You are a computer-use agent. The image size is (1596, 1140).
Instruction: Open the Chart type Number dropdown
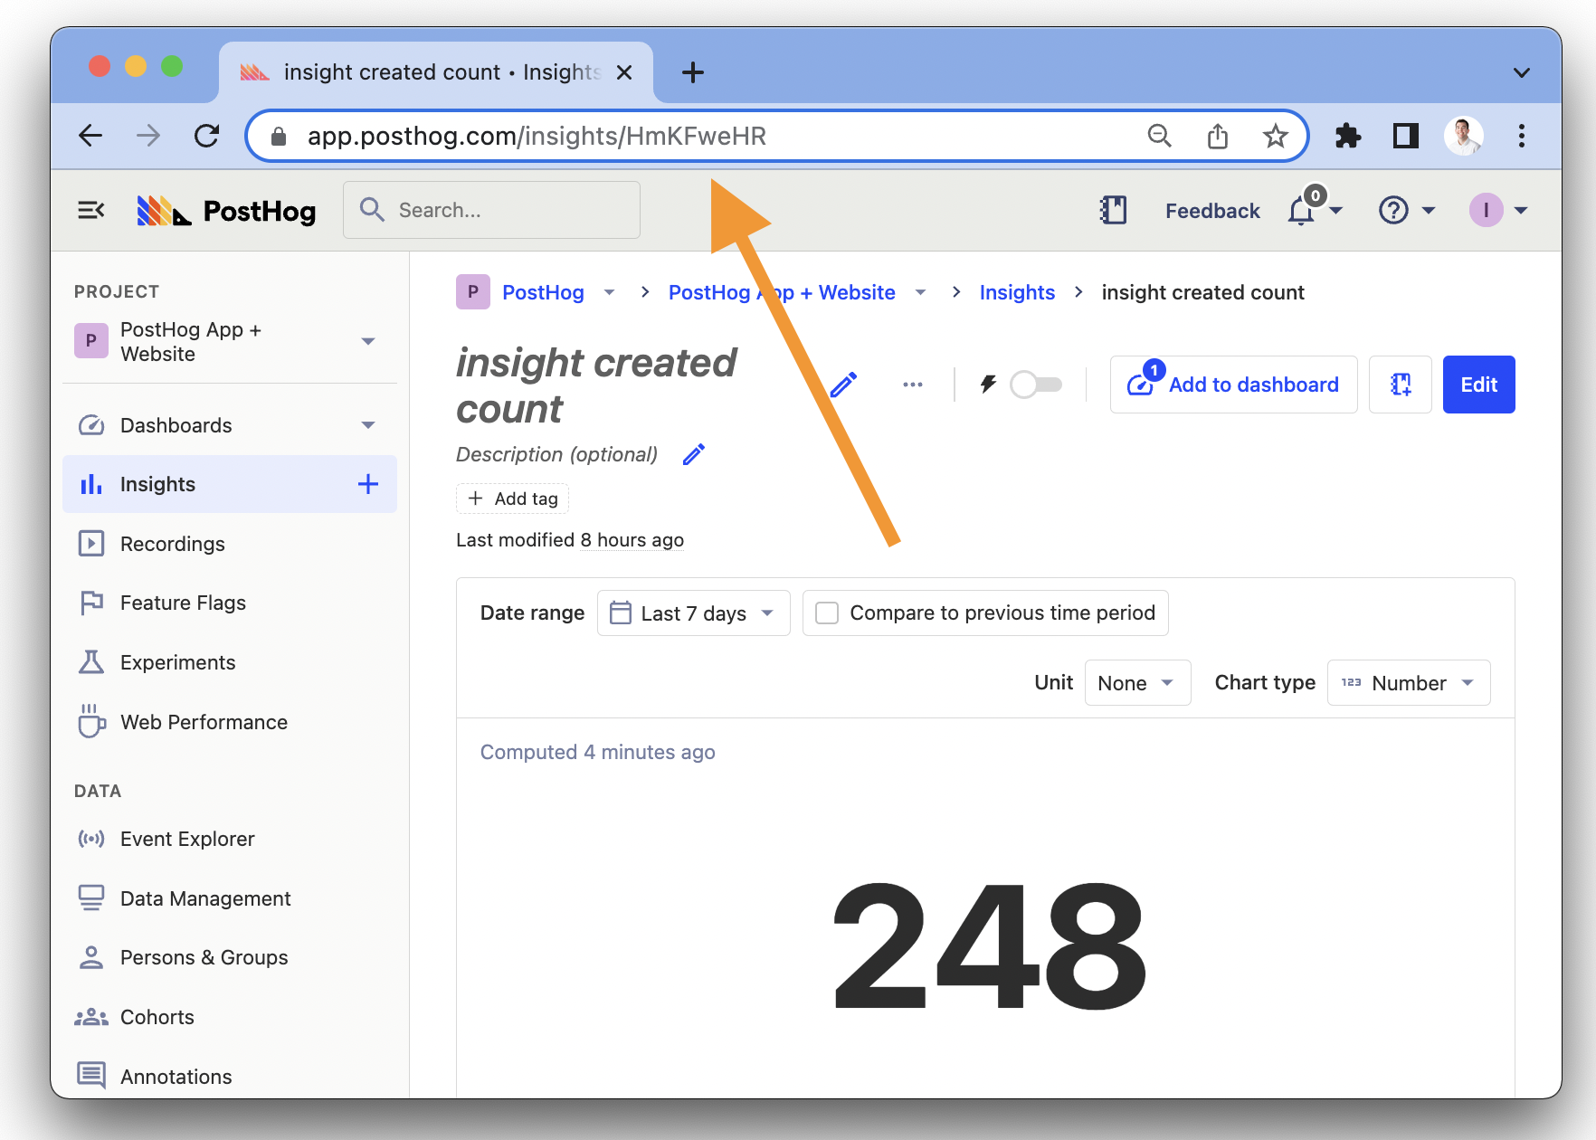pos(1408,683)
